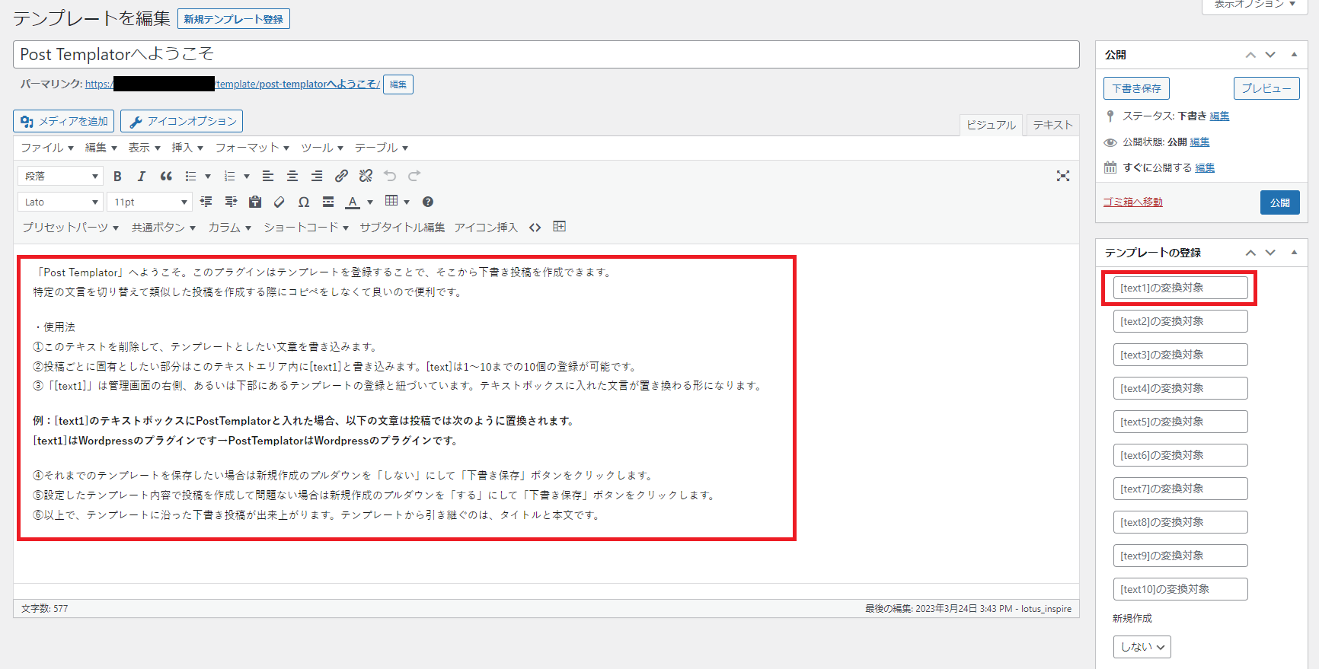Increase the paragraph indent

click(x=231, y=202)
